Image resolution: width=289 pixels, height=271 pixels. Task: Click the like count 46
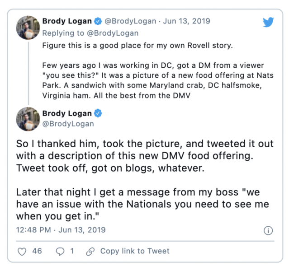37,251
